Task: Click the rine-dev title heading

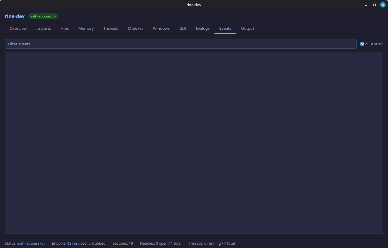Action: [x=14, y=16]
